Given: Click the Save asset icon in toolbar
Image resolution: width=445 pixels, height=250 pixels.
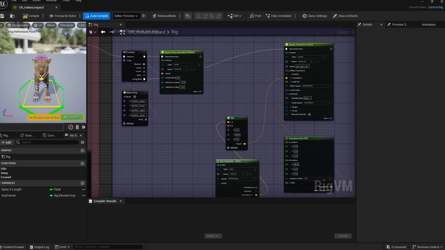Looking at the screenshot, I should 2,16.
